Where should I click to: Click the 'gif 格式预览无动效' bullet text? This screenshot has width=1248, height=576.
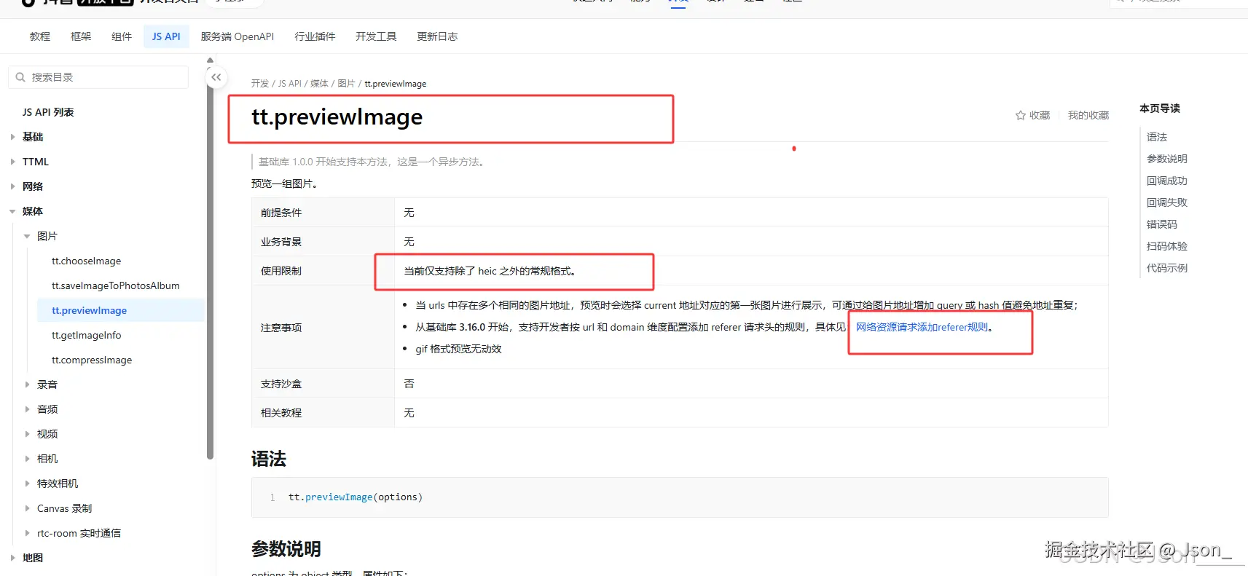click(458, 349)
